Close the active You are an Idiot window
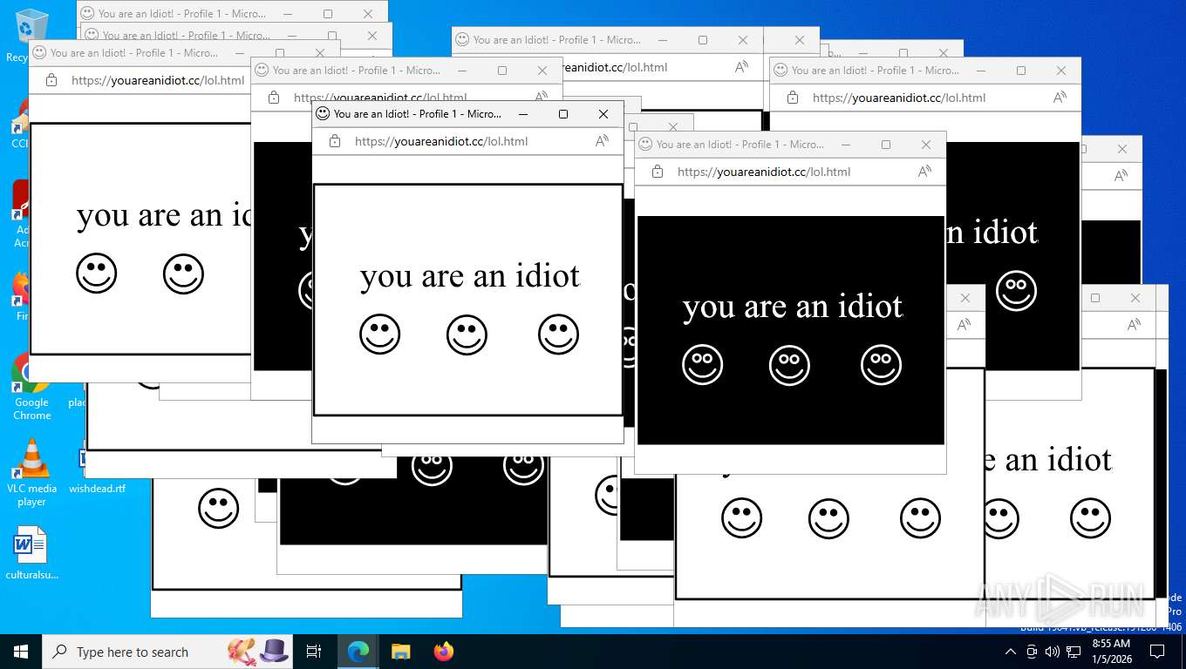 (603, 114)
